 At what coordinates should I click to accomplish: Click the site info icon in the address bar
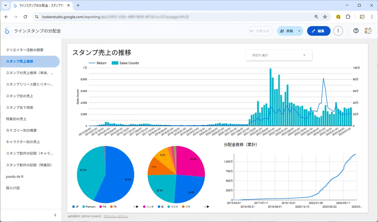(37, 17)
